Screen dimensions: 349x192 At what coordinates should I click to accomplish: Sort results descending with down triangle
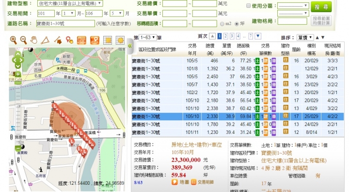[323, 38]
